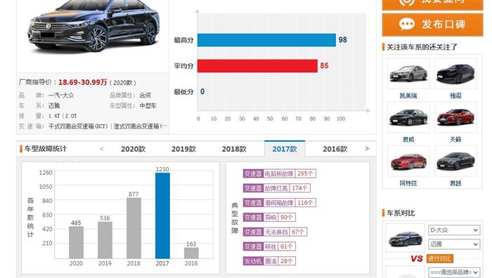This screenshot has width=492, height=278.
Task: Click the 故障灯亮 174个 fault tag
Action: coord(276,188)
